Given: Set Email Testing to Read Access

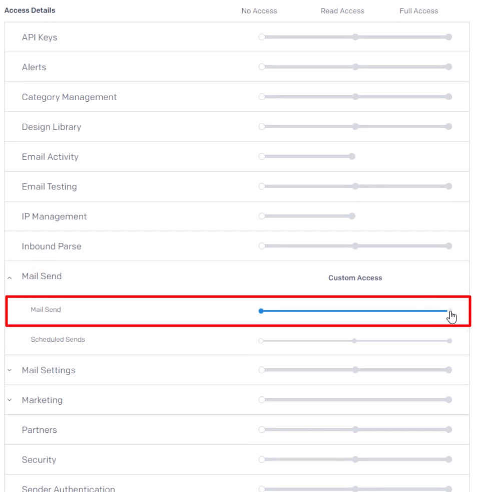Looking at the screenshot, I should (x=355, y=186).
